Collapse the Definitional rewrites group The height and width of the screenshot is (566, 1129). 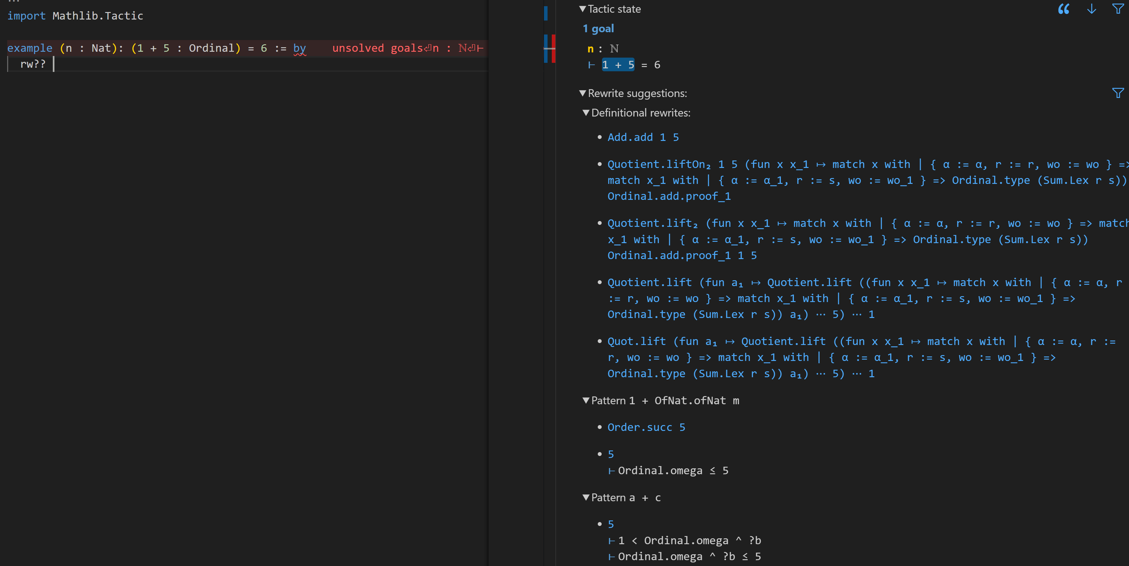(586, 113)
